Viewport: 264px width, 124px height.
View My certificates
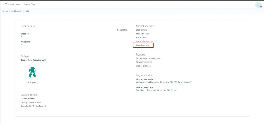[143, 34]
